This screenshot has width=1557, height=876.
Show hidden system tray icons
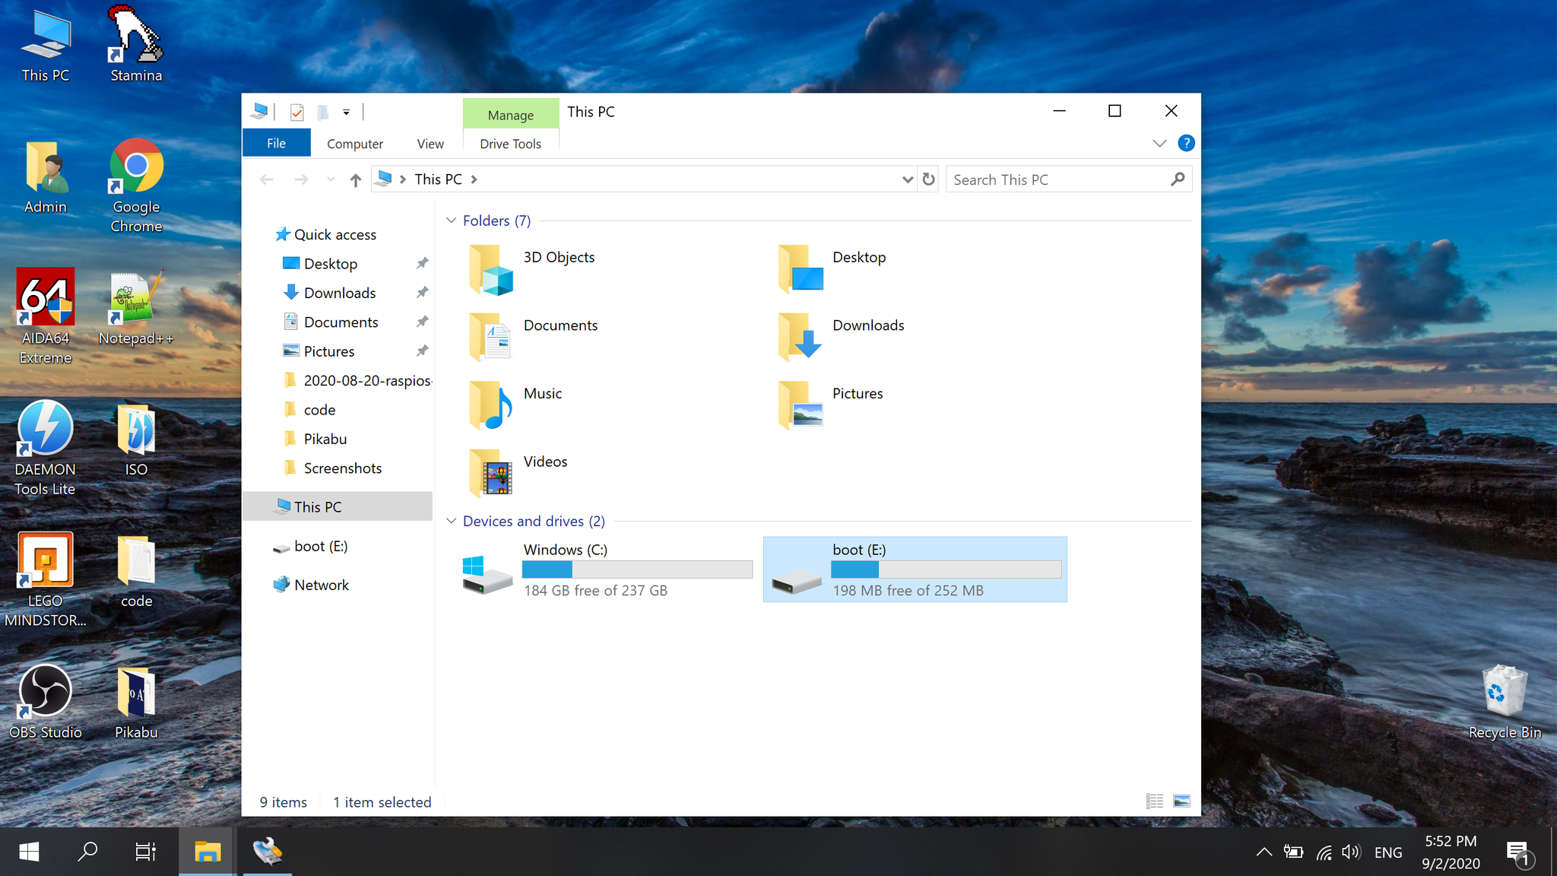tap(1264, 852)
